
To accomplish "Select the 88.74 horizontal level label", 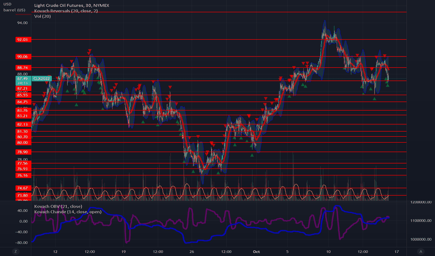I will click(23, 67).
